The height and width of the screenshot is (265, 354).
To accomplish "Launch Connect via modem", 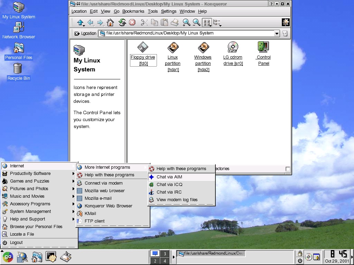I will pos(112,183).
